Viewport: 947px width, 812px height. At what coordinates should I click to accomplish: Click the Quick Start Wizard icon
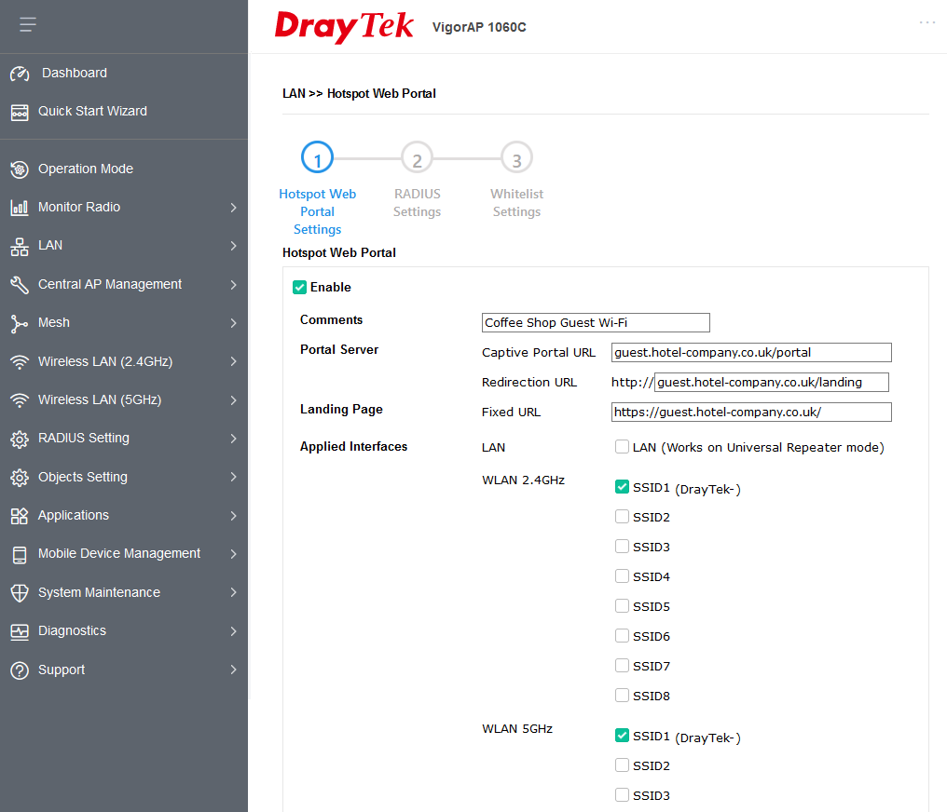20,112
